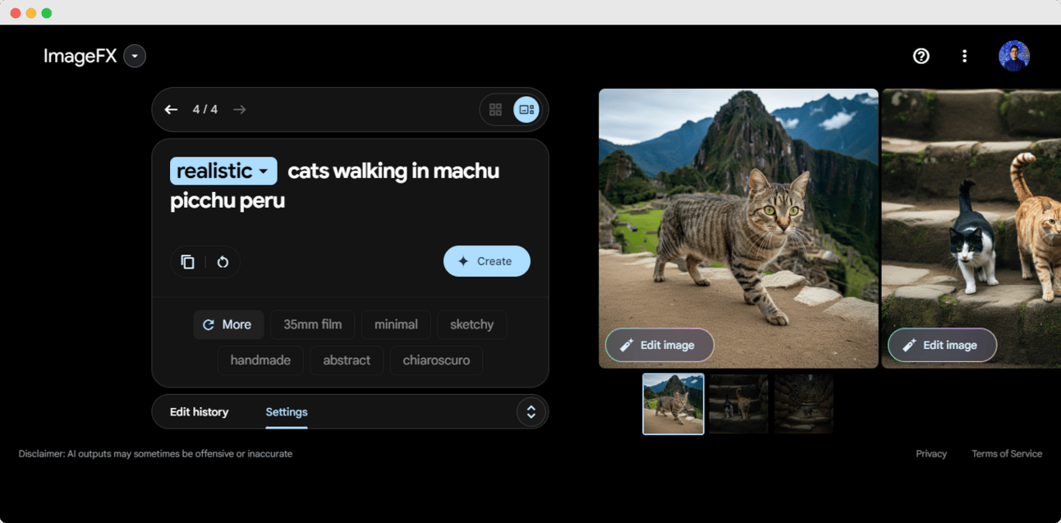Select the third dark stairway thumbnail

(804, 404)
